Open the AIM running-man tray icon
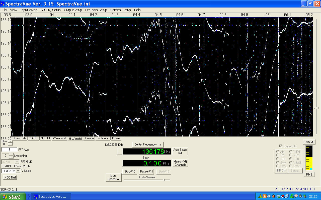 coord(260,196)
